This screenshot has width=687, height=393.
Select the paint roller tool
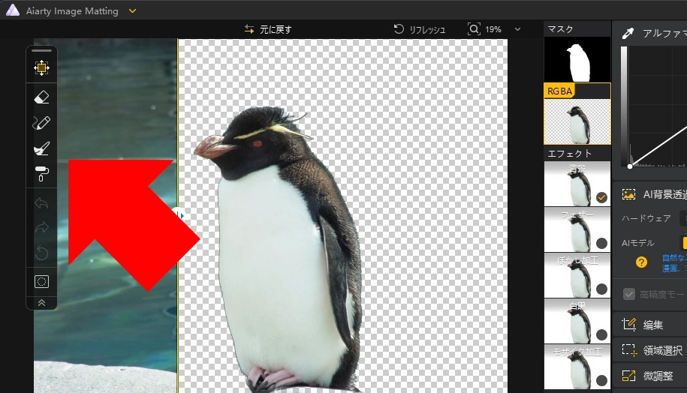[41, 175]
